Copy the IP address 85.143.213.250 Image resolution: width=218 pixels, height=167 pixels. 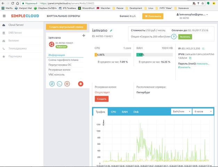tap(203, 48)
